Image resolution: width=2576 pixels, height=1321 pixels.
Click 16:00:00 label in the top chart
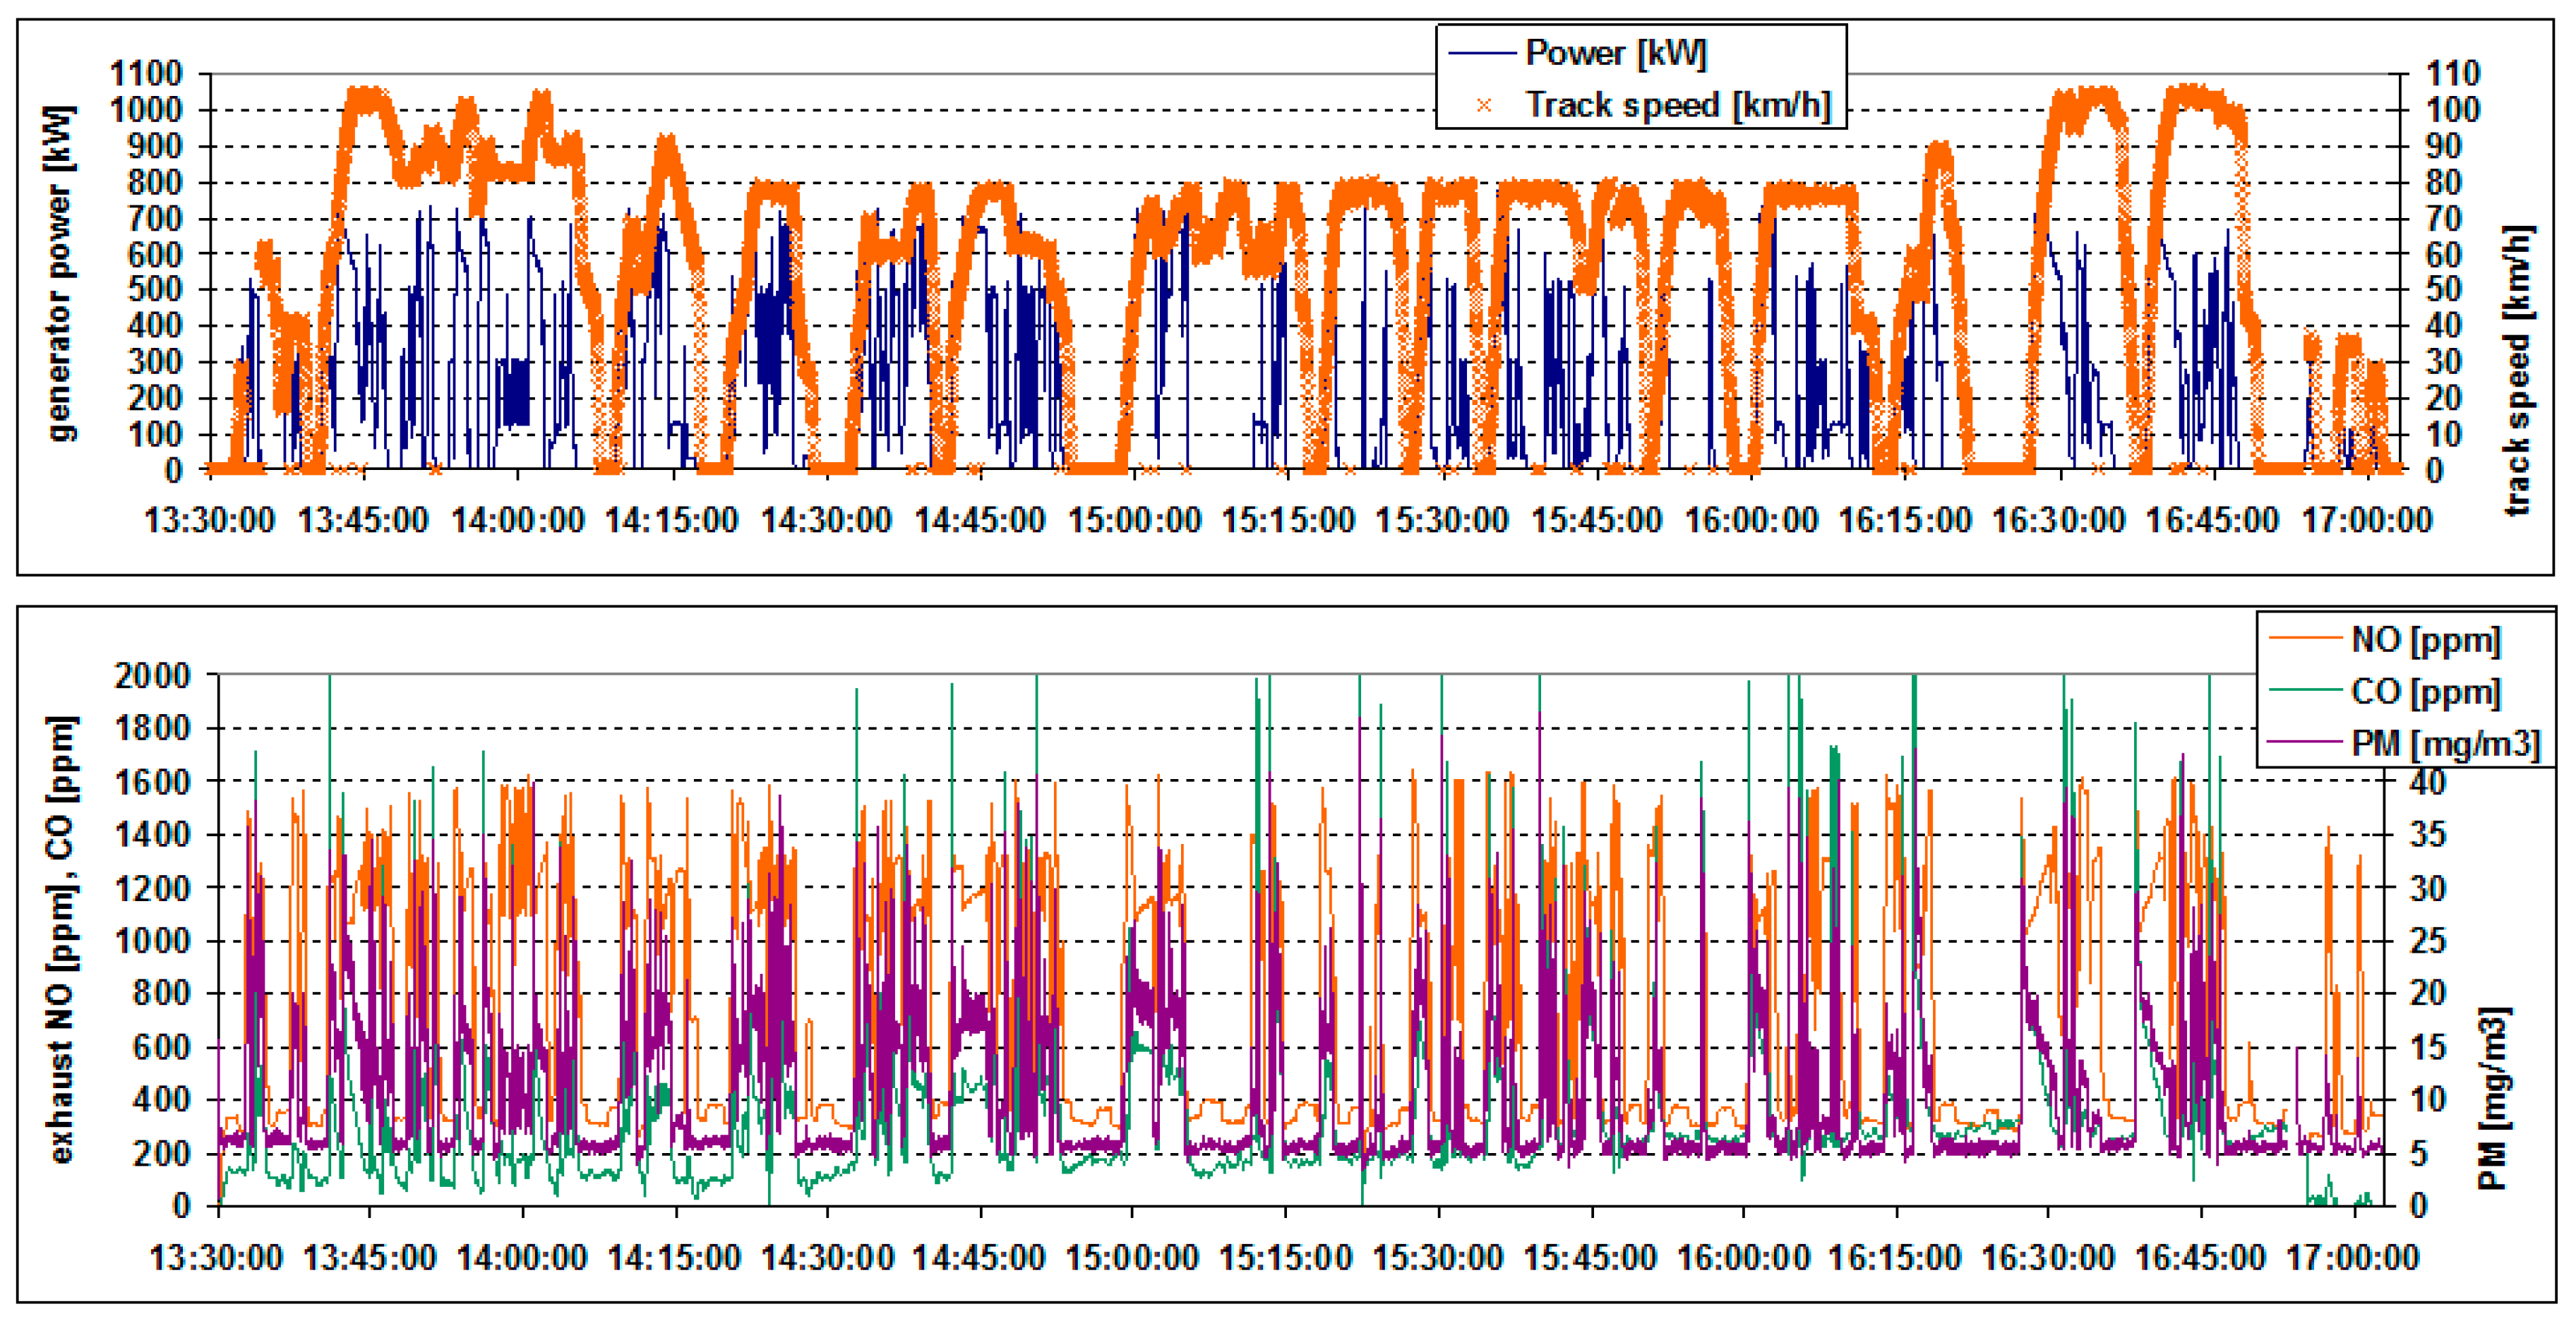[x=1750, y=519]
